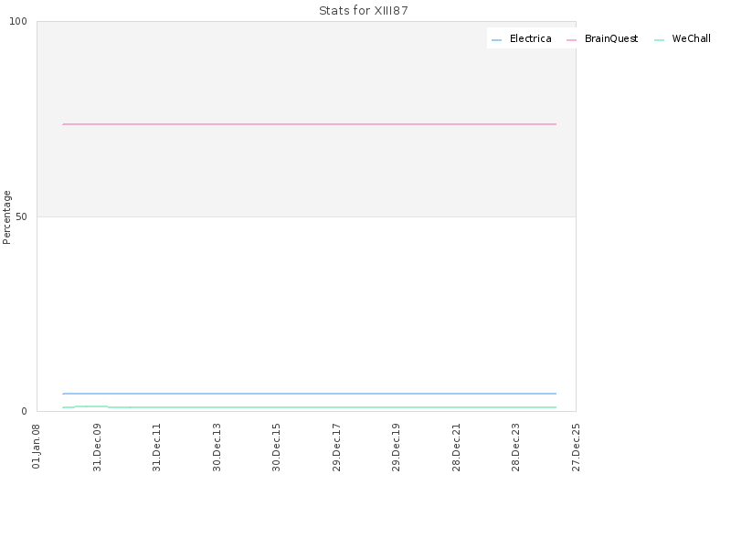Click the BrainQuest pink legend swatch
The width and height of the screenshot is (731, 548).
click(x=572, y=40)
